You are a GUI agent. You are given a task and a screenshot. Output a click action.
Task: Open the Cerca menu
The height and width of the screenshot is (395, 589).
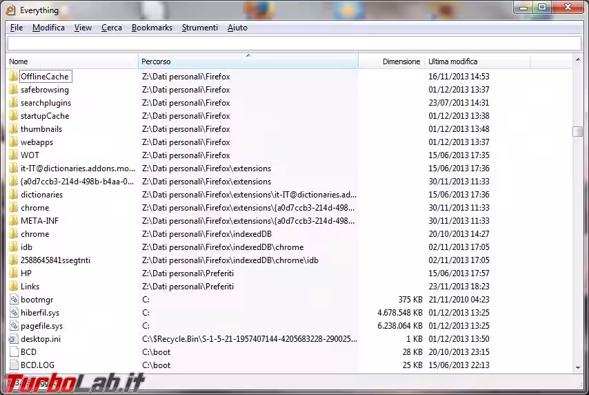click(112, 28)
